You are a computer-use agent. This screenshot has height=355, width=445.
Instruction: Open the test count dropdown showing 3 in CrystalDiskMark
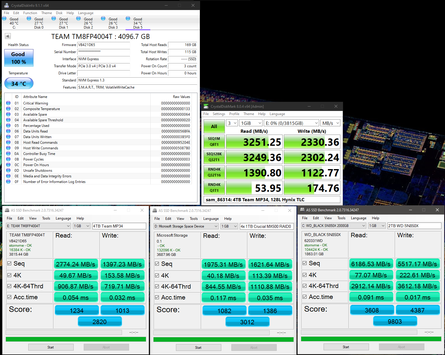click(232, 123)
